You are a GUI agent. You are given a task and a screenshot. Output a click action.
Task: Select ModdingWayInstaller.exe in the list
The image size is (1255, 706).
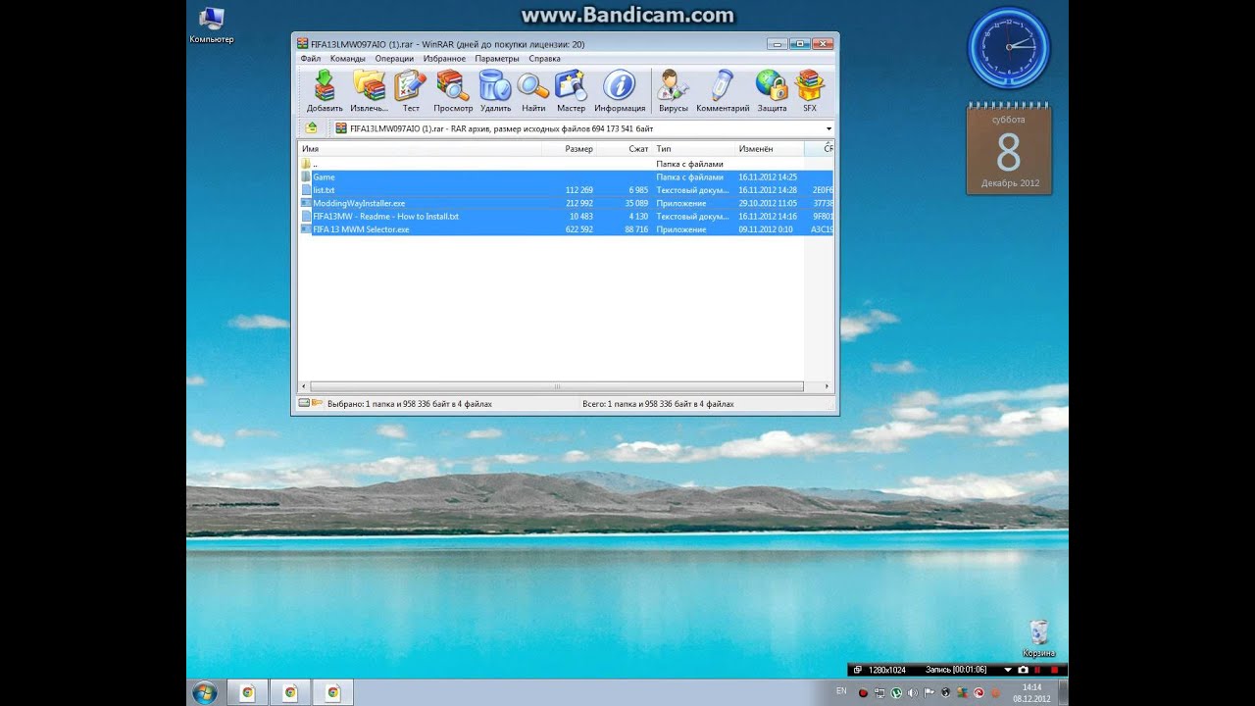coord(566,203)
